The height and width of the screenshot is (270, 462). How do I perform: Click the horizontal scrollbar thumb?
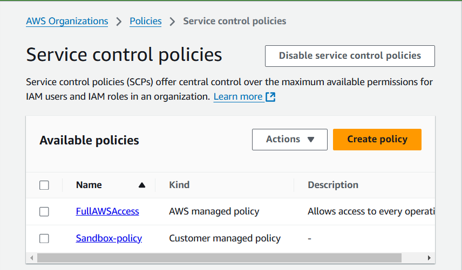pos(219,258)
